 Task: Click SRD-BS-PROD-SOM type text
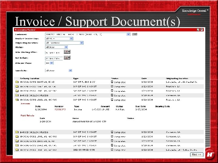click(84, 150)
